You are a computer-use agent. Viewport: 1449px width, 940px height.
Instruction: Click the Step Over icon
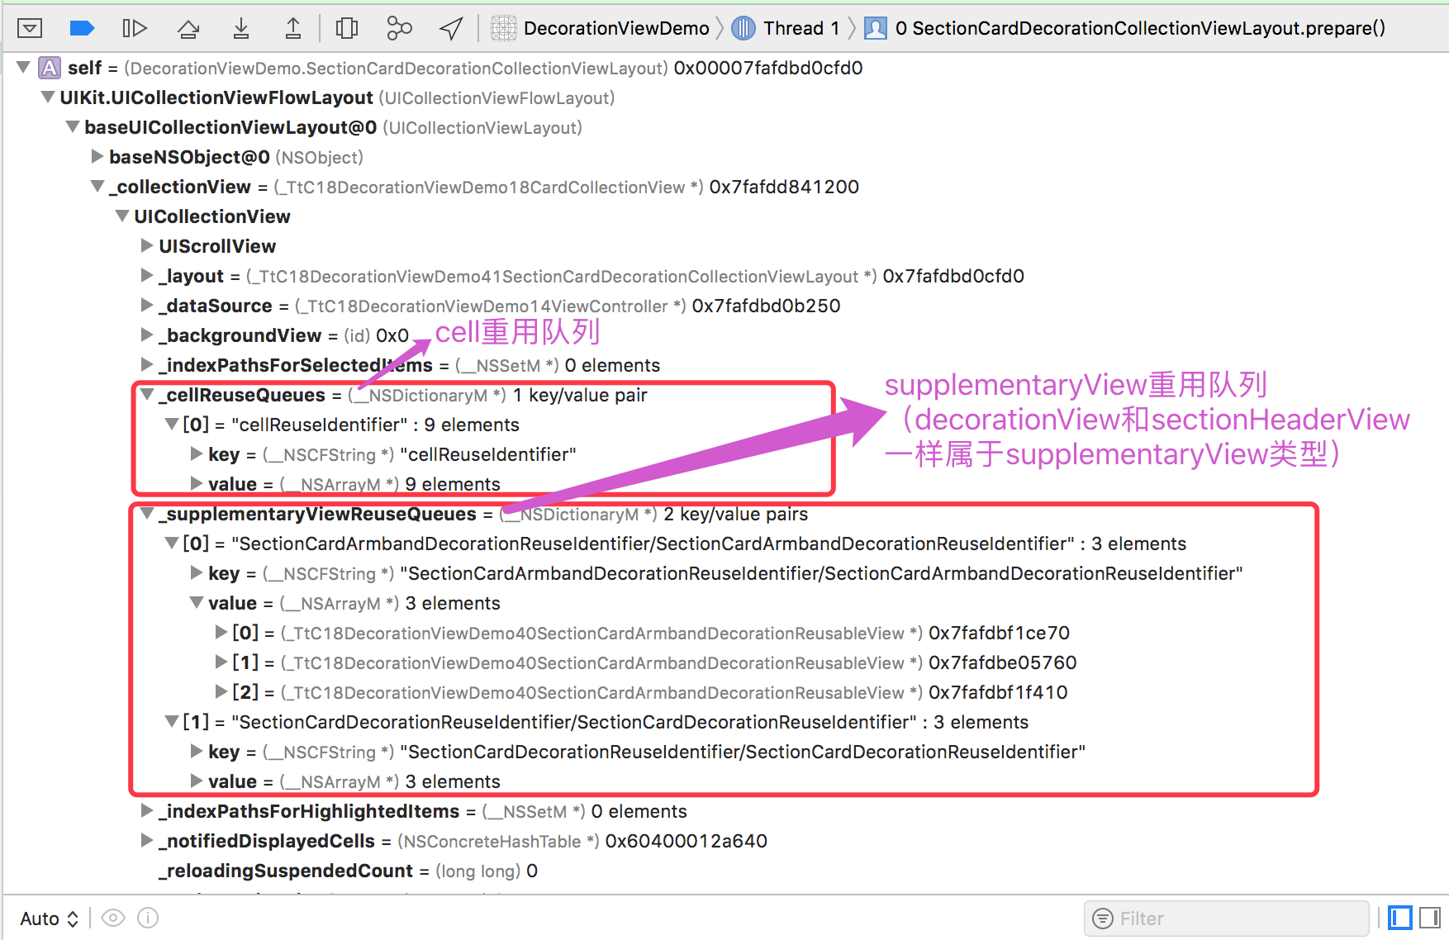(x=188, y=27)
